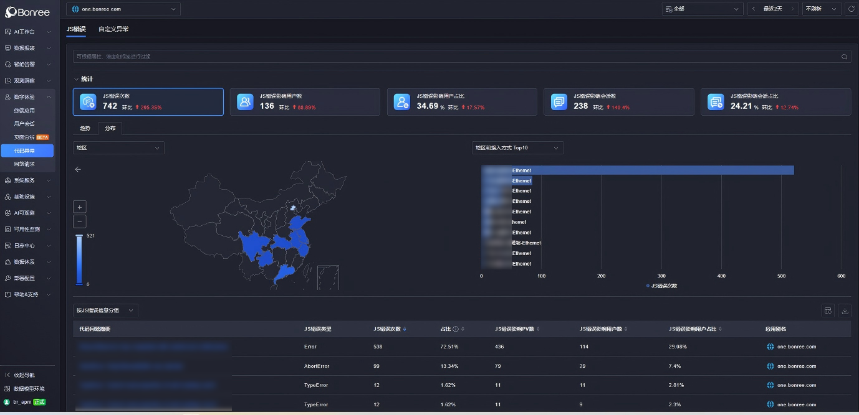Zoom in the map with plus button
Image resolution: width=859 pixels, height=415 pixels.
(80, 207)
